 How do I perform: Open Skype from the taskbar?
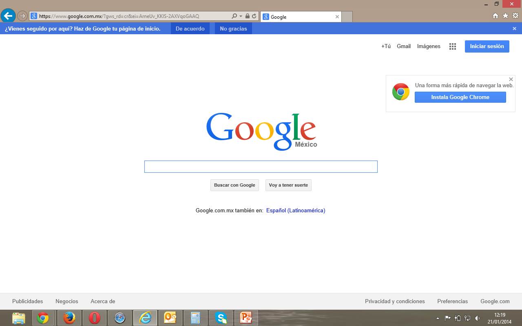tap(221, 318)
